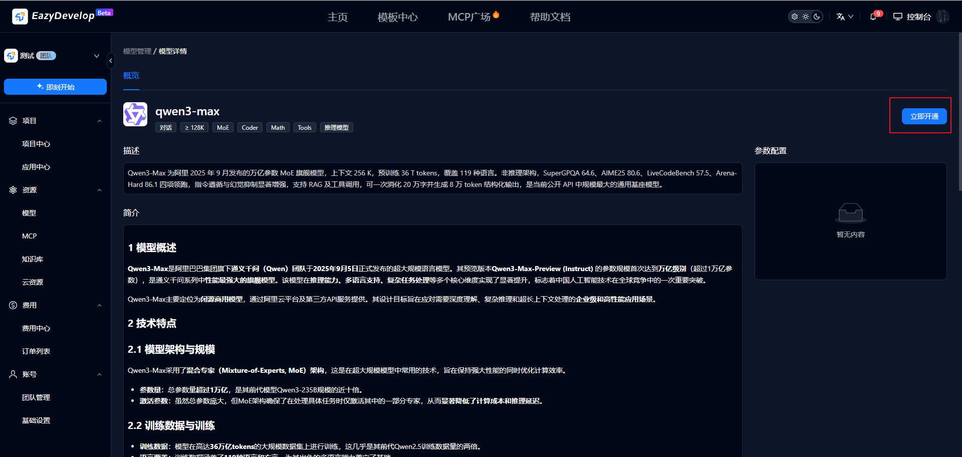Open the language selection dropdown

click(844, 17)
